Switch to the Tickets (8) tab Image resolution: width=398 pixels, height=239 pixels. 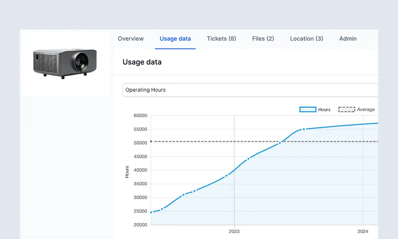point(221,39)
